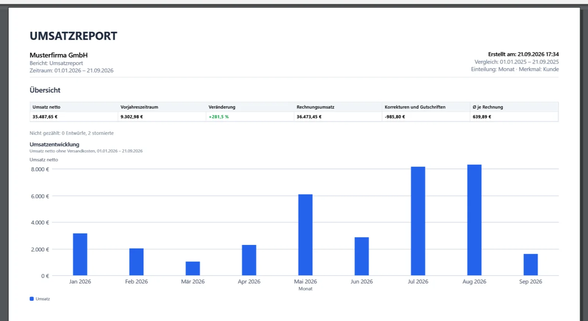Select the Rechnungsumsatz column header
Image resolution: width=588 pixels, height=321 pixels.
[x=315, y=107]
